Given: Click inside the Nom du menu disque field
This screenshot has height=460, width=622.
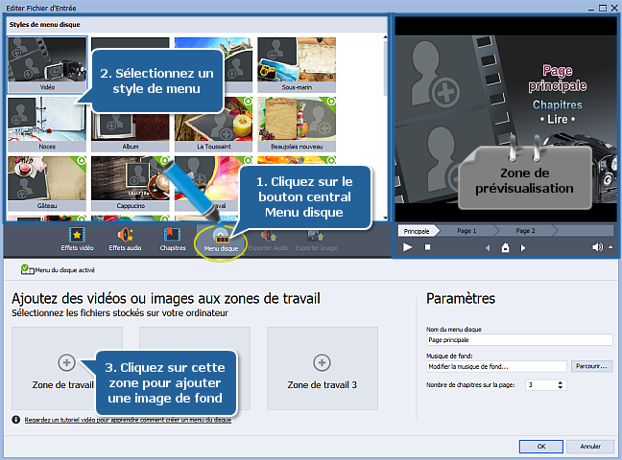Looking at the screenshot, I should pyautogui.click(x=518, y=339).
